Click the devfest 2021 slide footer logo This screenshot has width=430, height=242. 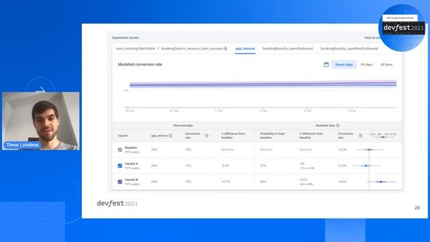[118, 203]
